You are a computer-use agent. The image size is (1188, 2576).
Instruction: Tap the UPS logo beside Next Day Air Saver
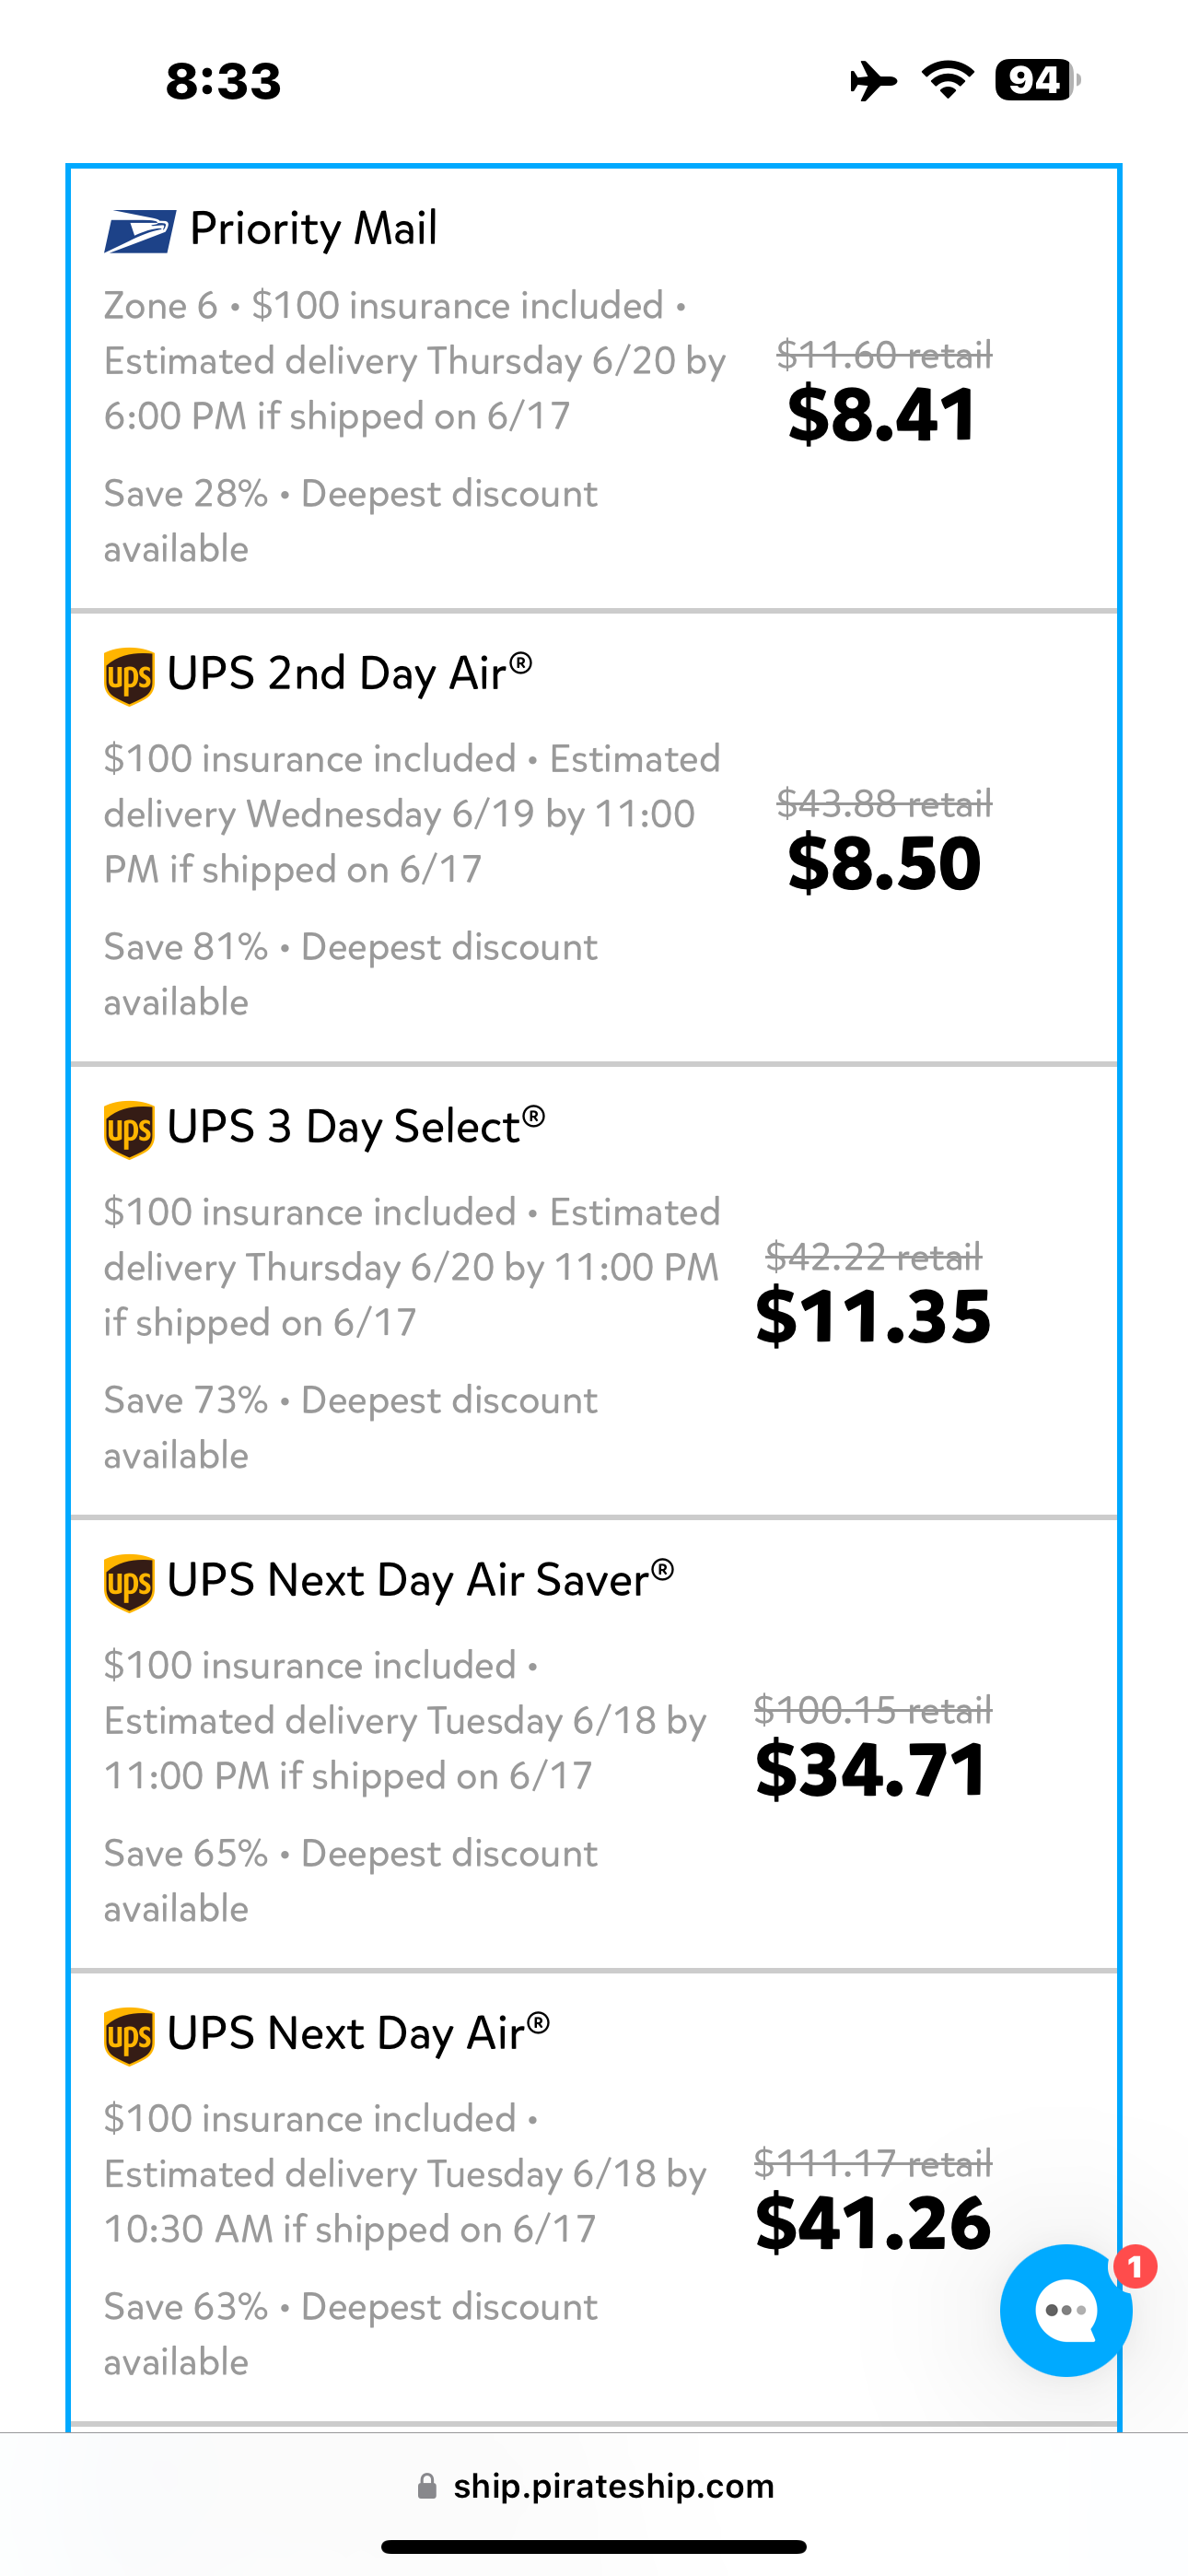129,1583
